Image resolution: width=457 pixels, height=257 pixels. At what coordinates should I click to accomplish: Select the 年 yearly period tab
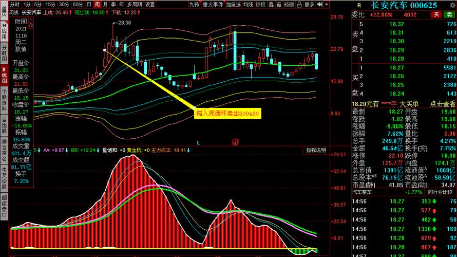click(121, 5)
